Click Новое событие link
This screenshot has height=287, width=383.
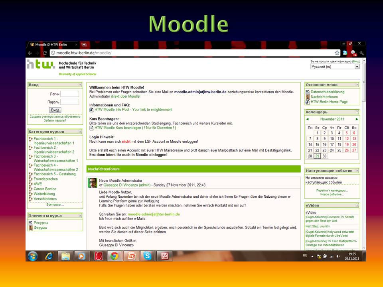point(332,195)
